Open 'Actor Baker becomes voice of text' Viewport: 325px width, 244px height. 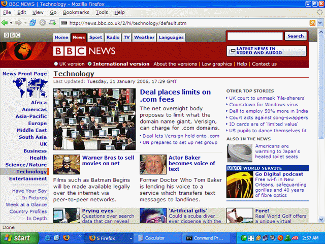(x=192, y=163)
